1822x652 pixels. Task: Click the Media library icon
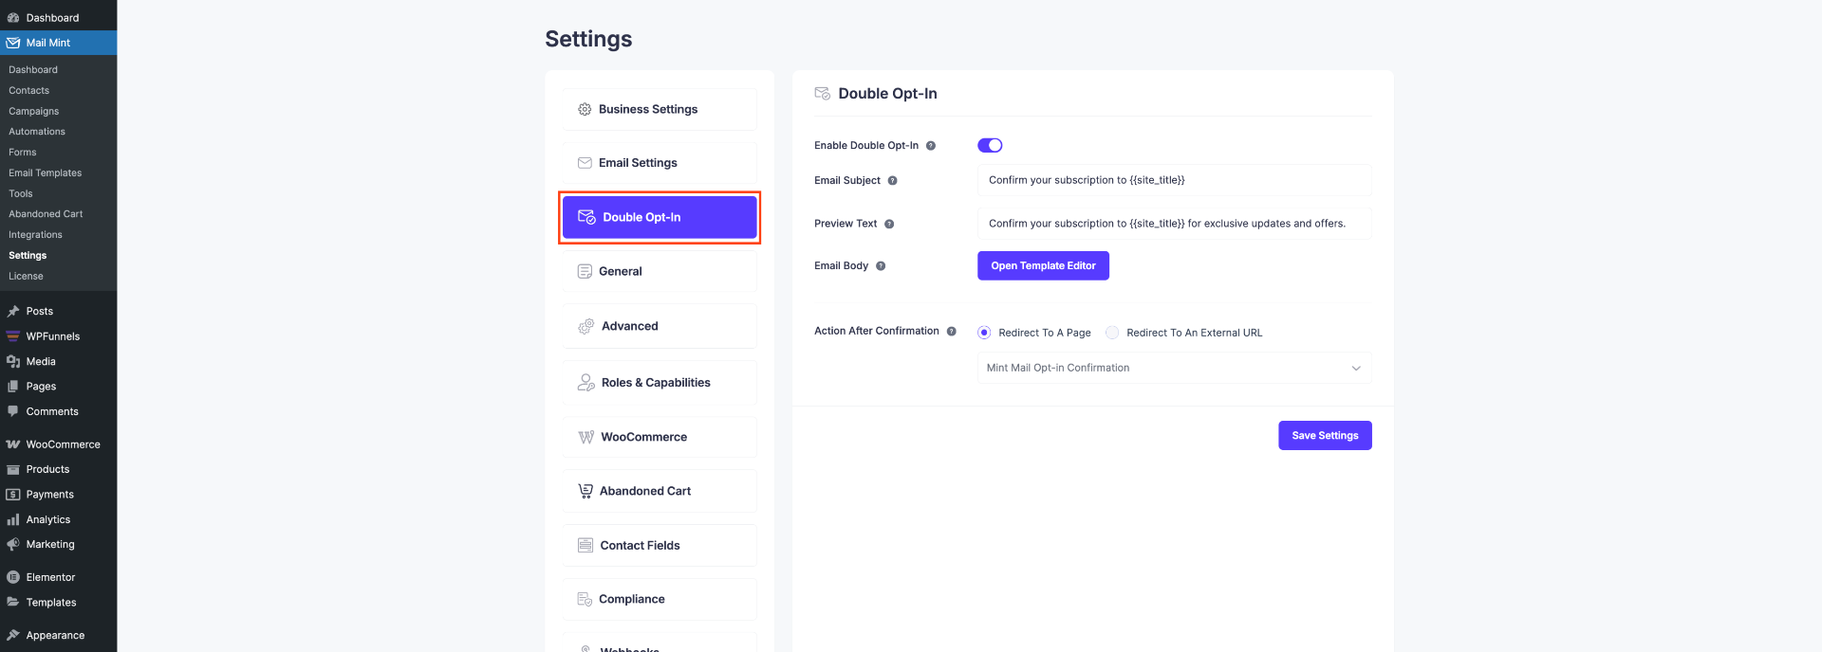pyautogui.click(x=13, y=361)
